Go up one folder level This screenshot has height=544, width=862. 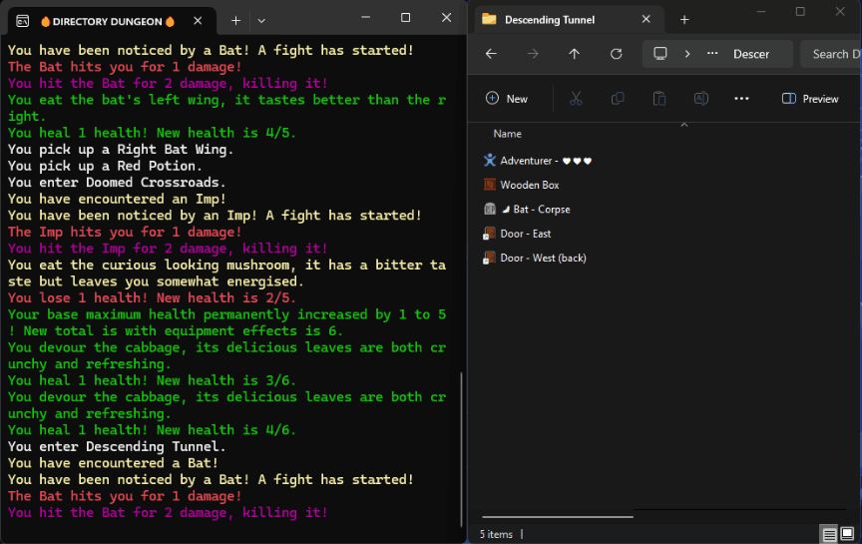[574, 54]
